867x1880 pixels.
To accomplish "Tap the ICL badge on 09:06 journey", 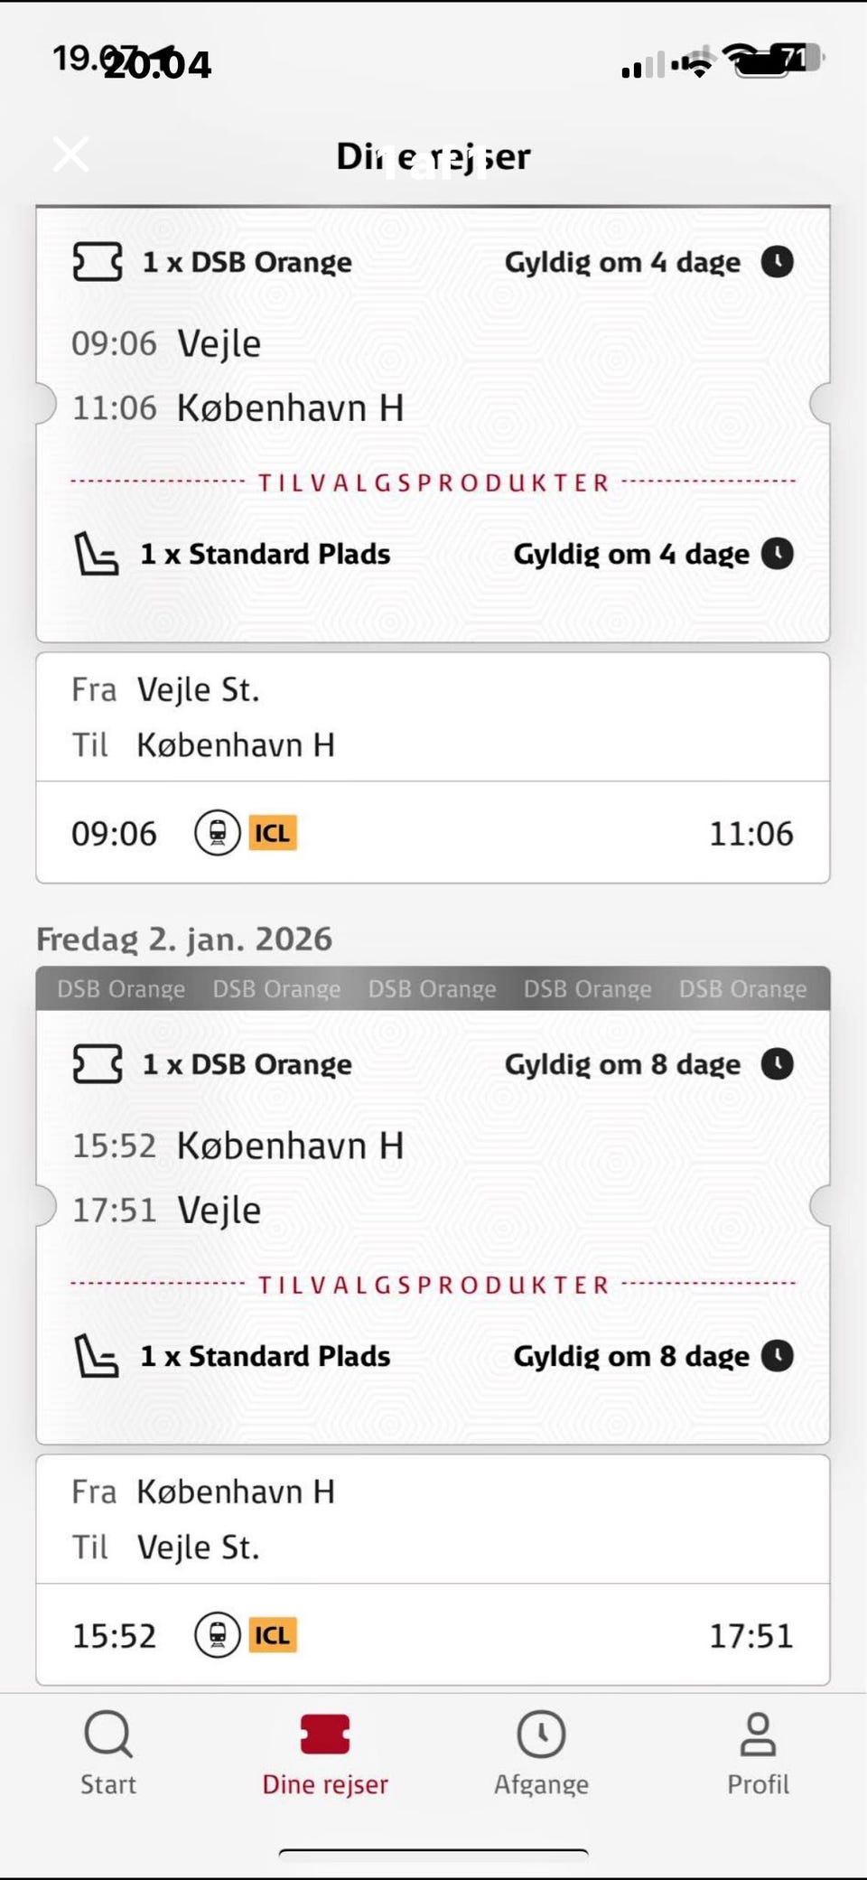I will point(273,833).
